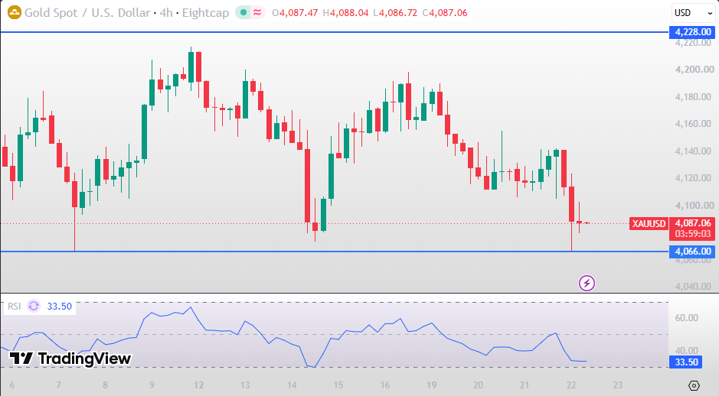Select the 4,066.00 support line label
The height and width of the screenshot is (396, 719).
[x=693, y=252]
